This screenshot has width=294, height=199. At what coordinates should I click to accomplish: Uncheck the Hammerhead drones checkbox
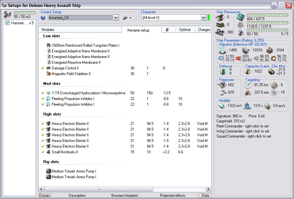tap(8, 23)
